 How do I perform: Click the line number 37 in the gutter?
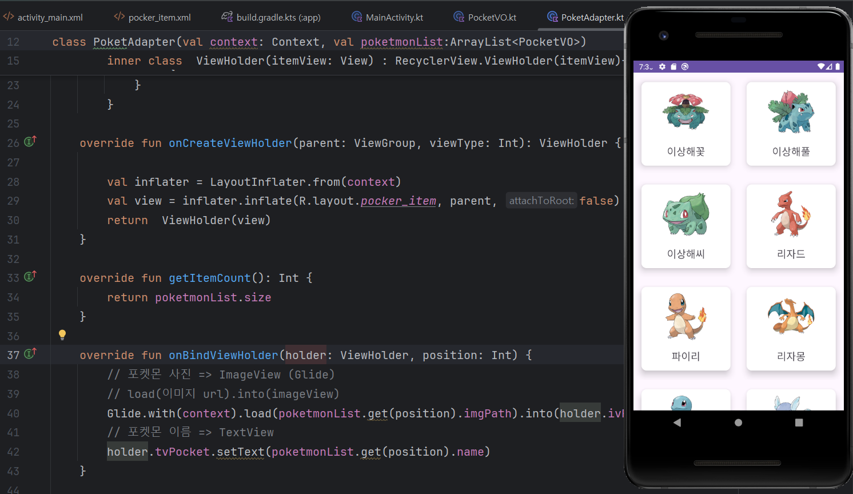point(13,355)
